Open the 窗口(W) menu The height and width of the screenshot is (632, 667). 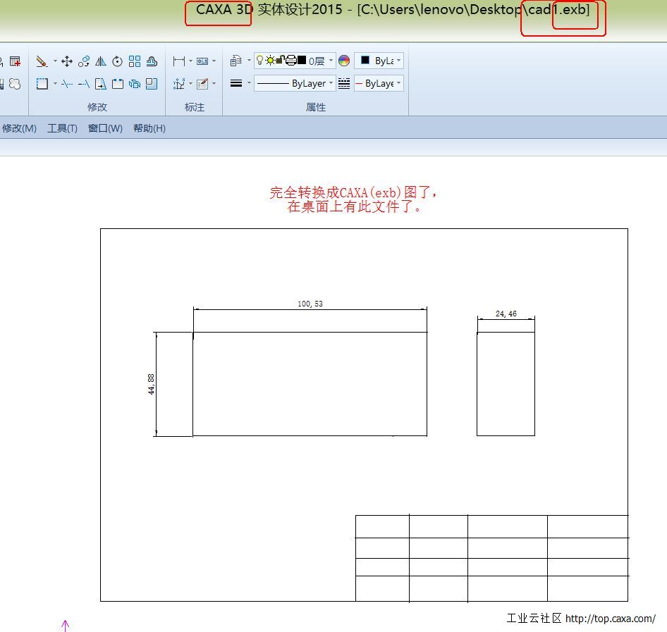[x=105, y=128]
